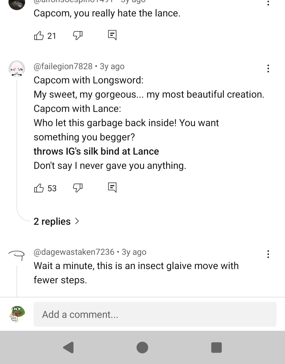Open more options for @failegion7828's comment
Viewport: 285px width, 364px height.
268,69
